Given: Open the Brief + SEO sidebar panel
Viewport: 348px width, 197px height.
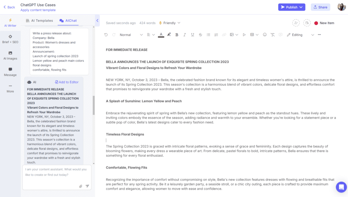Looking at the screenshot, I should coord(10,39).
